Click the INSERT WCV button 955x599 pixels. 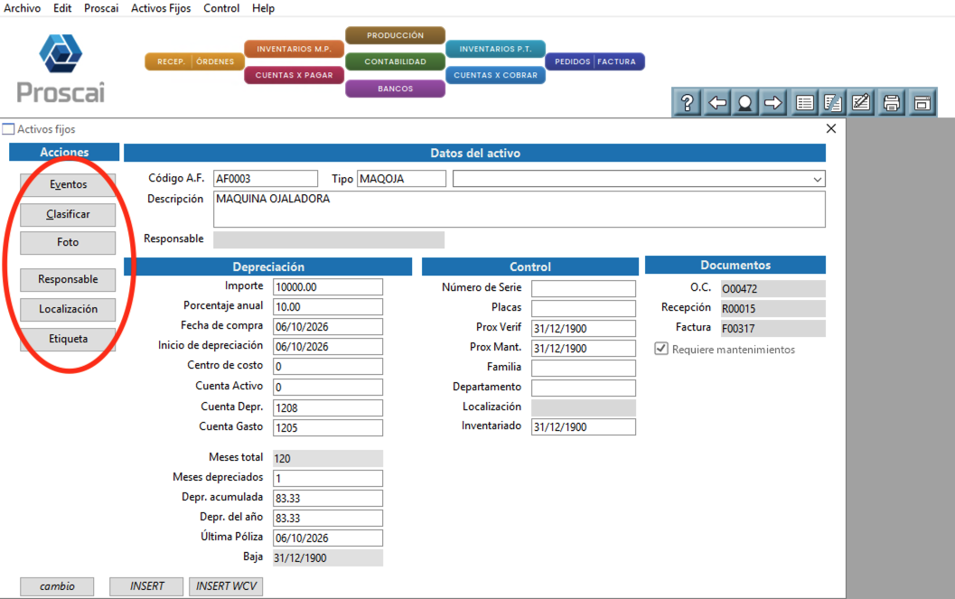(x=226, y=586)
